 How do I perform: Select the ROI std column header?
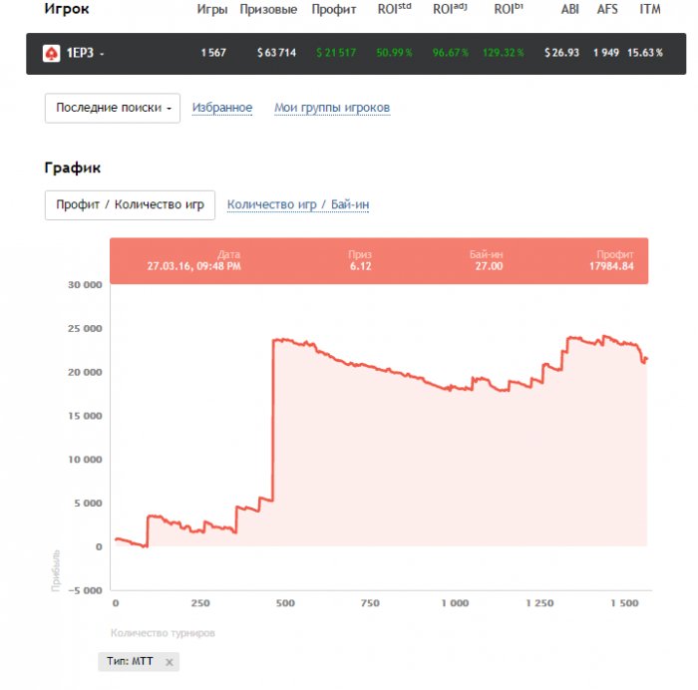pos(393,9)
